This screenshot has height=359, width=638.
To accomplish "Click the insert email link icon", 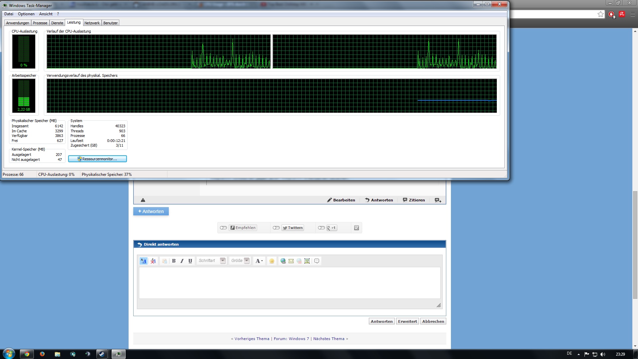I will pyautogui.click(x=291, y=261).
